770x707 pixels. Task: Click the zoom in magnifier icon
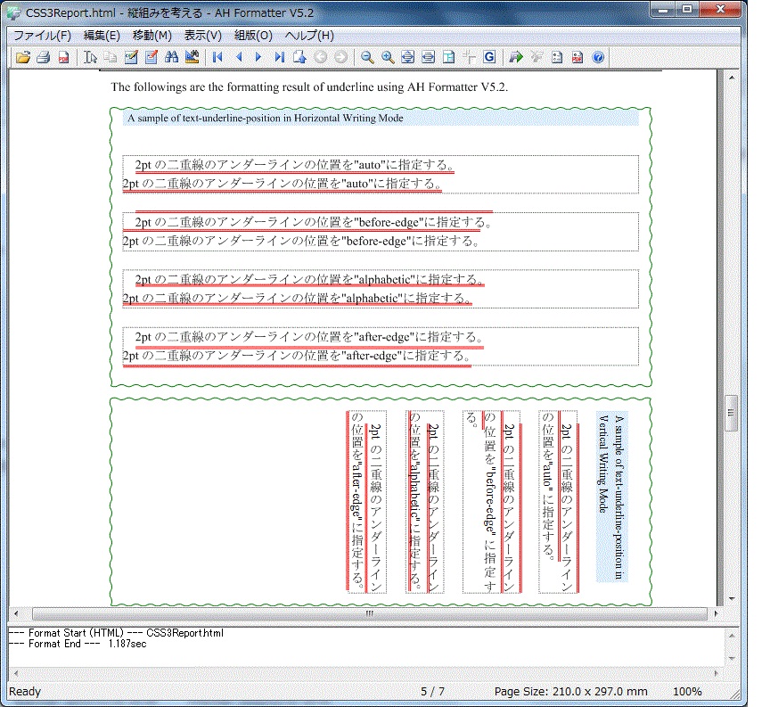[388, 58]
